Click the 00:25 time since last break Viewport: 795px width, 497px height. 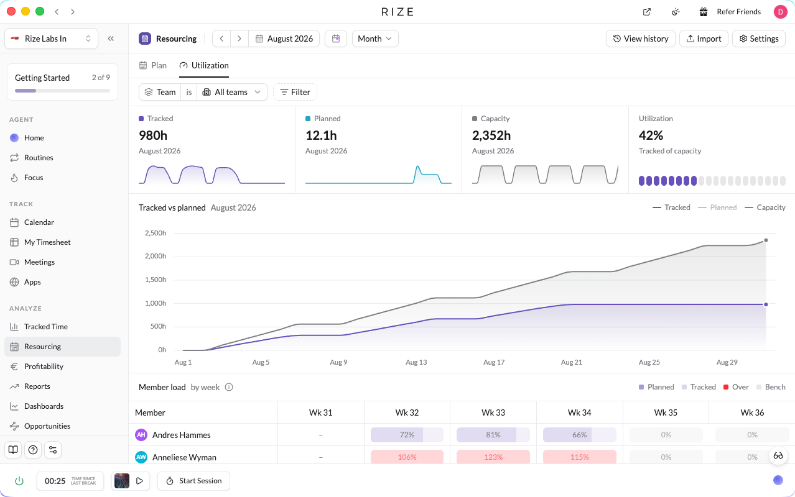tap(70, 481)
